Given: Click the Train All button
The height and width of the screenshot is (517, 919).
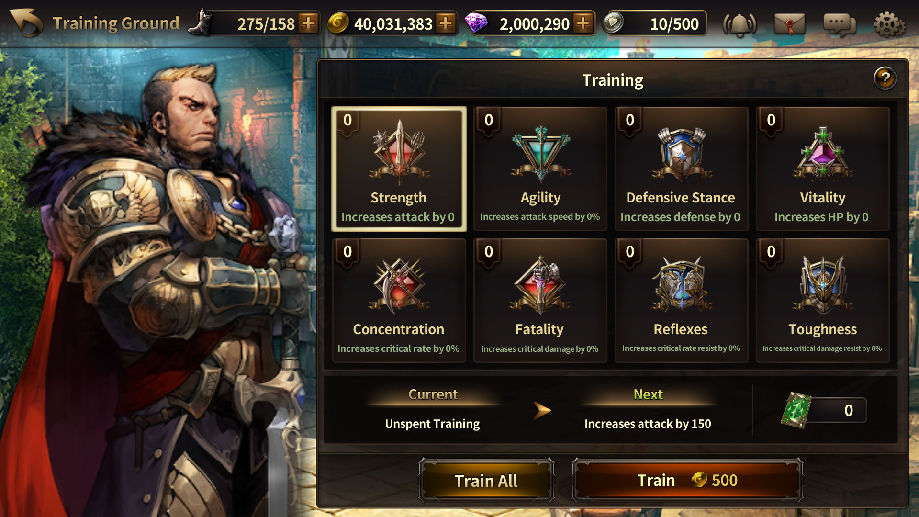Looking at the screenshot, I should (486, 480).
